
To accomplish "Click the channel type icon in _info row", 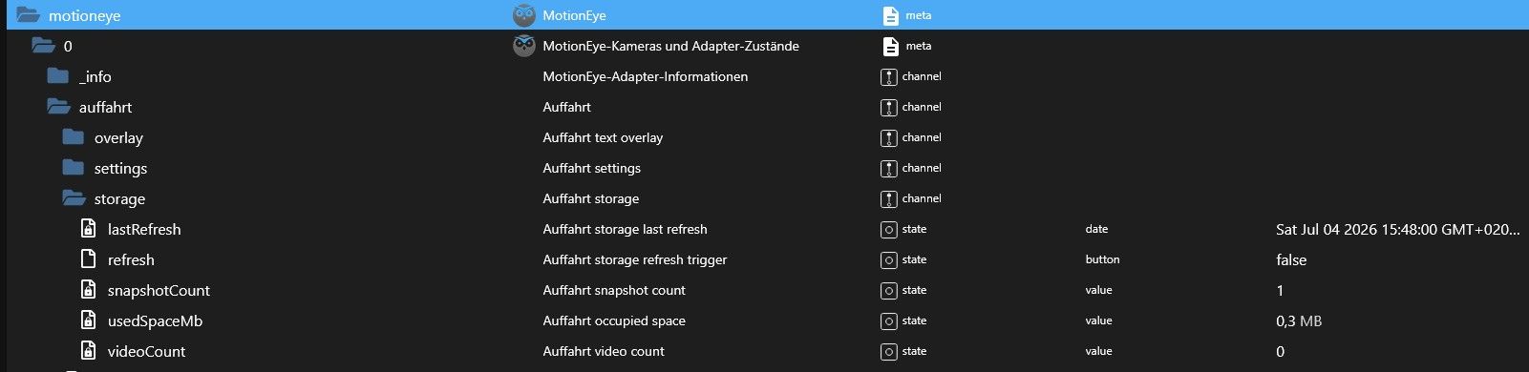I will [x=889, y=76].
